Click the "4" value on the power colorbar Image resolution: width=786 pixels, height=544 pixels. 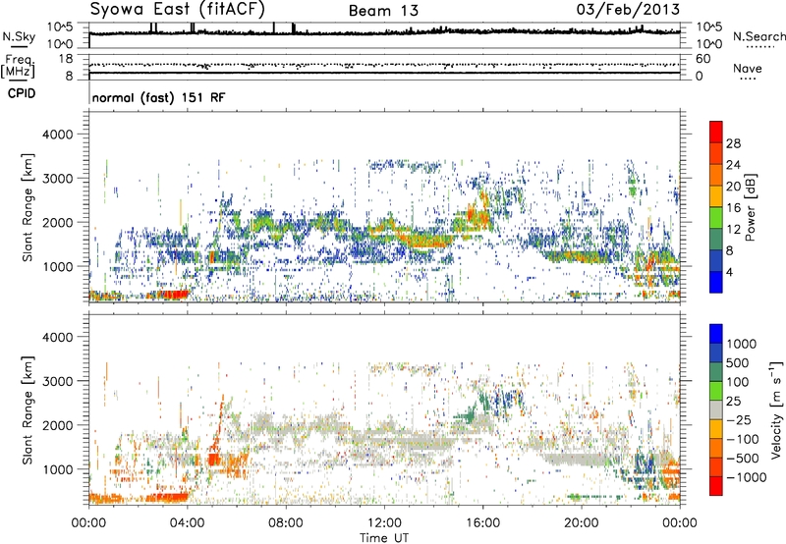point(730,273)
